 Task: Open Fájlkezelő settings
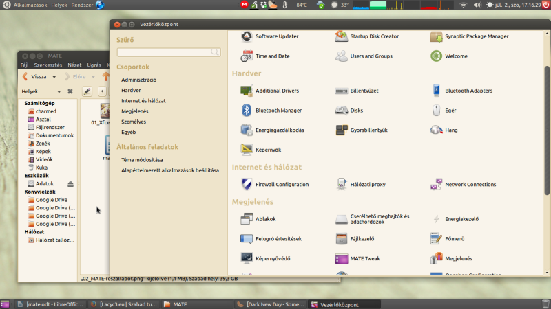(355, 238)
